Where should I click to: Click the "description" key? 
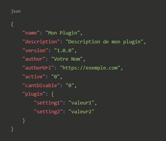[x=41, y=42]
